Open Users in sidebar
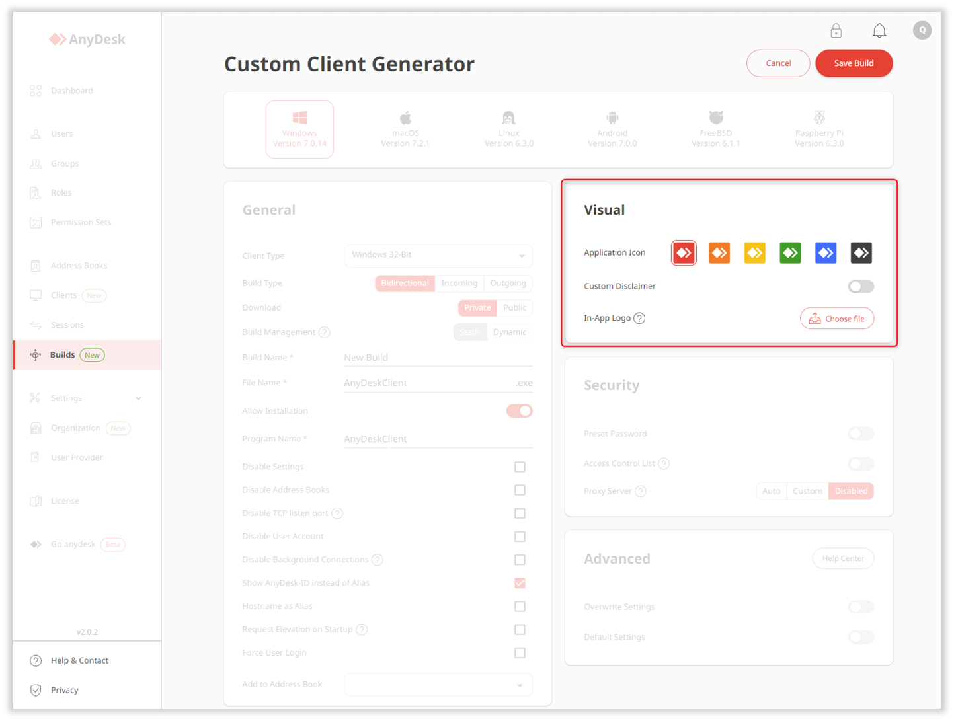 (87, 133)
